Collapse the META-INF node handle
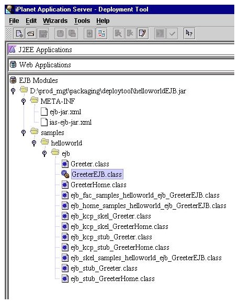The width and height of the screenshot is (239, 304). (24, 101)
